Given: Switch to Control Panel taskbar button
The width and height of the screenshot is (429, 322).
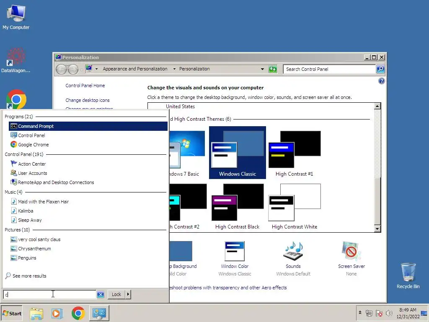Looking at the screenshot, I should (99, 313).
